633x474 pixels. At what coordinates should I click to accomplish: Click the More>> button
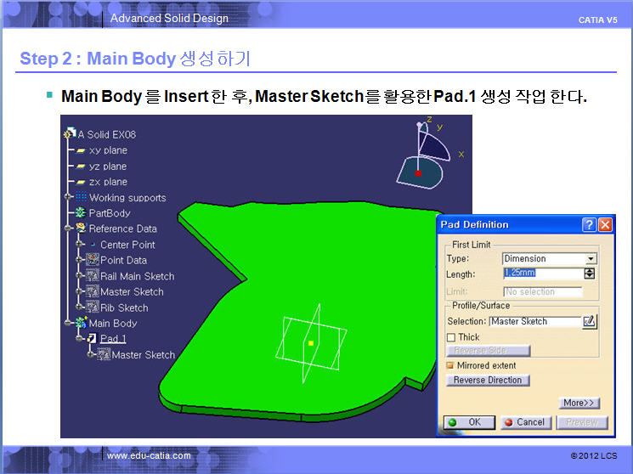[x=579, y=403]
